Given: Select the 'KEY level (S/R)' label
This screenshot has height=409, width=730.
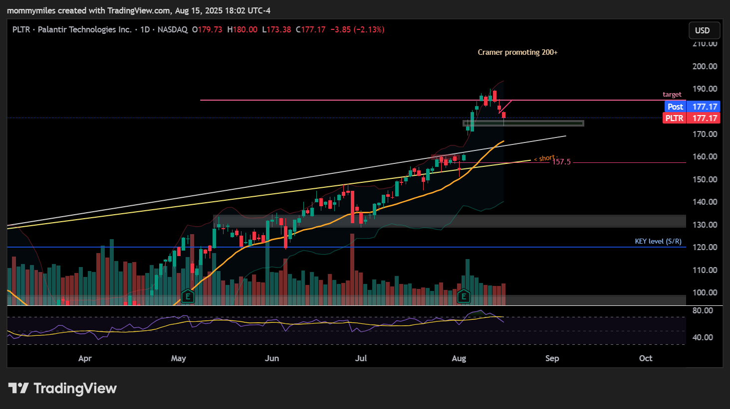Looking at the screenshot, I should (x=658, y=241).
